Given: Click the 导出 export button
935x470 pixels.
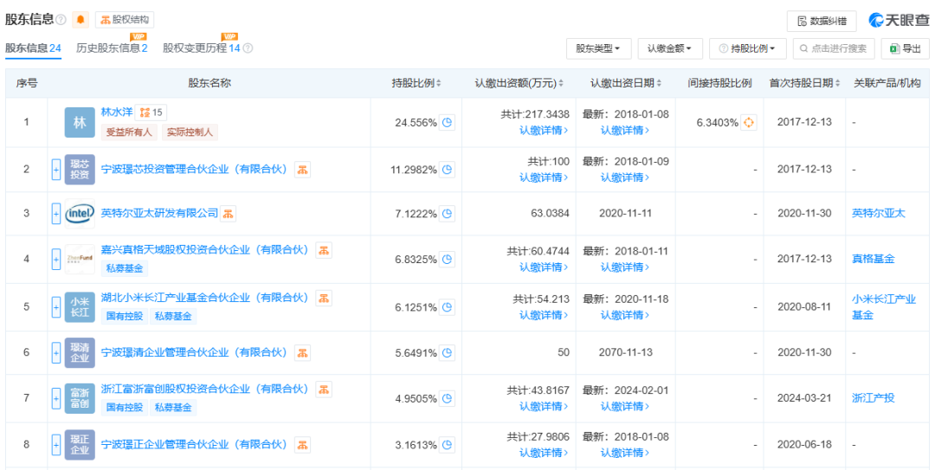Looking at the screenshot, I should click(905, 48).
